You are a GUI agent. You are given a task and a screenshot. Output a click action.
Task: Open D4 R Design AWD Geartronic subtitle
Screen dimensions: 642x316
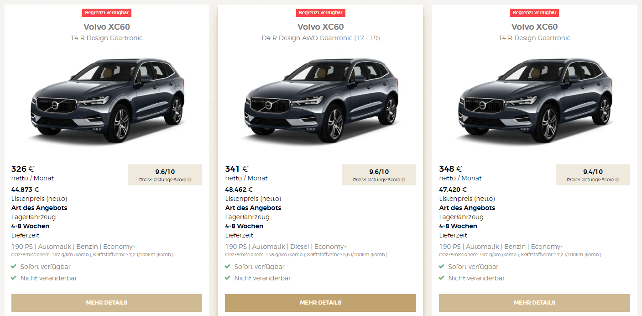click(321, 38)
